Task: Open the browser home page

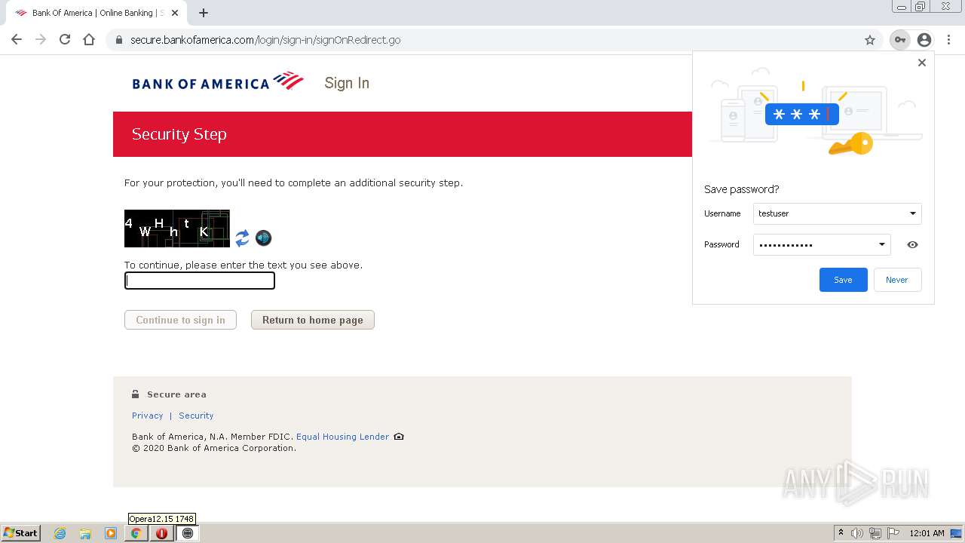Action: point(89,39)
